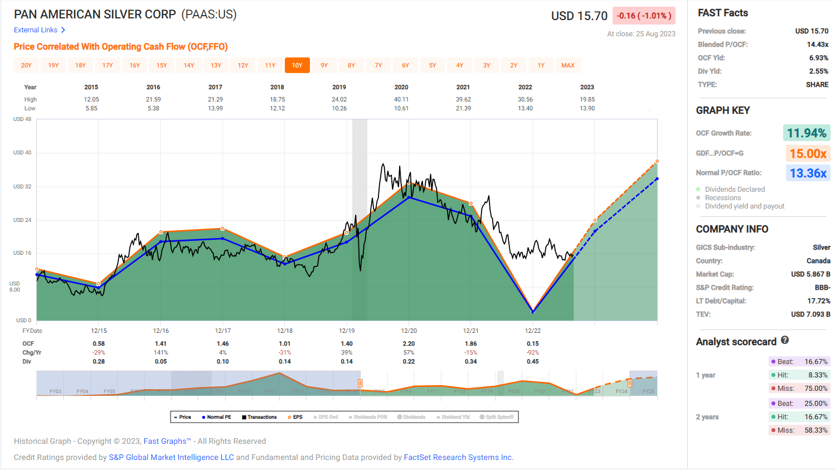This screenshot has height=470, width=835.
Task: Click the Market Cap USD 5.867 B value
Action: (810, 274)
